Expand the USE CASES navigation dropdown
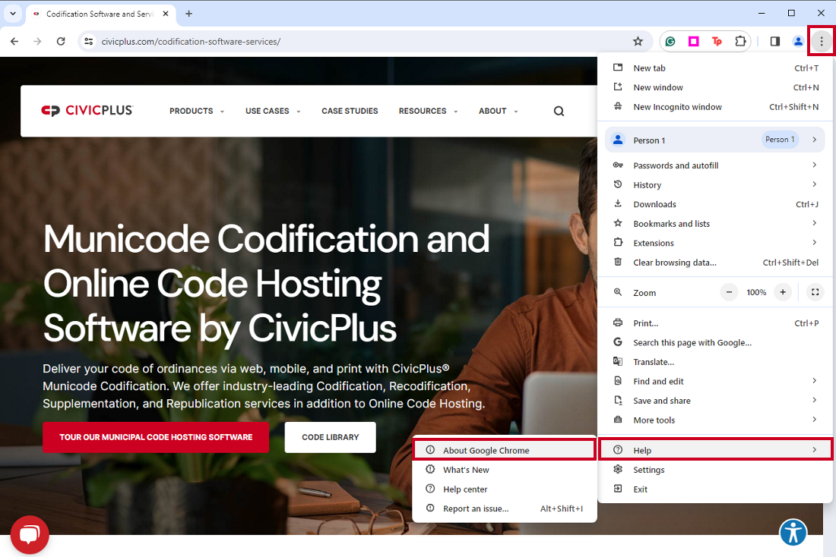The width and height of the screenshot is (836, 557). pyautogui.click(x=273, y=111)
